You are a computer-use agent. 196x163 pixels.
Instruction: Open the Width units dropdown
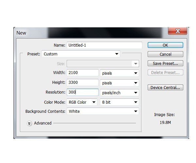(x=119, y=73)
